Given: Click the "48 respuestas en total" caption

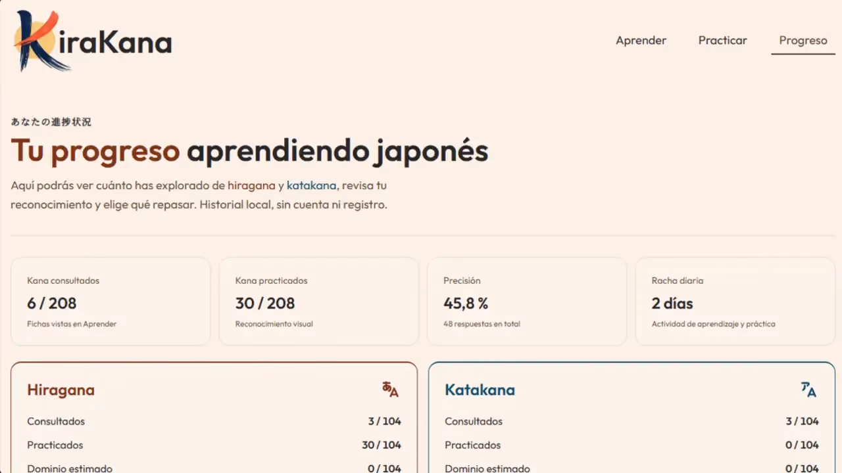Looking at the screenshot, I should 482,324.
